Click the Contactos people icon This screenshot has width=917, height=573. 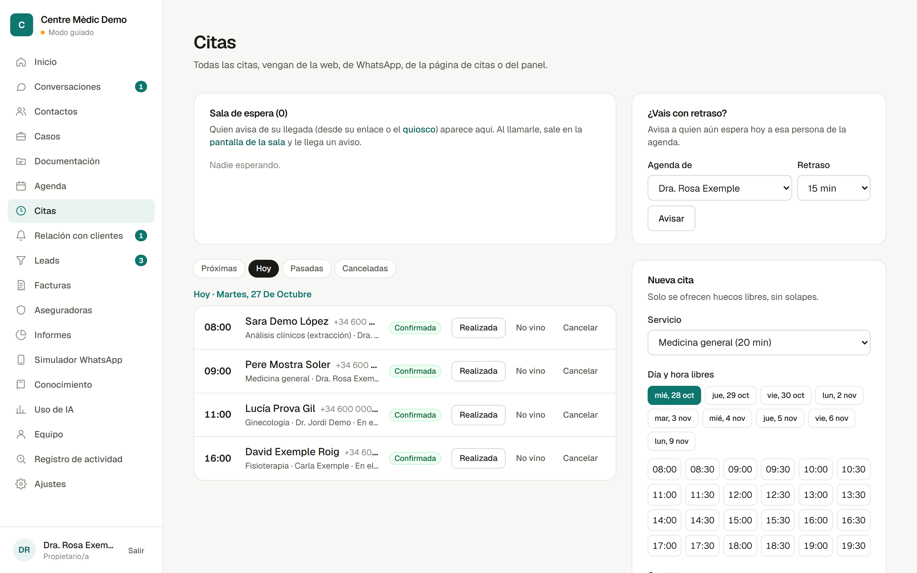pyautogui.click(x=21, y=111)
